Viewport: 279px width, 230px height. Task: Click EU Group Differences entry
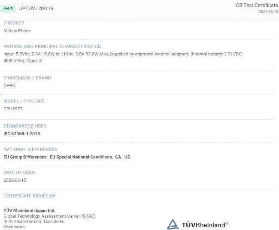click(25, 157)
